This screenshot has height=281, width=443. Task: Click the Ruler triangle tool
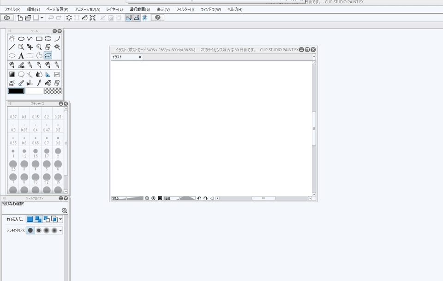tap(48, 74)
